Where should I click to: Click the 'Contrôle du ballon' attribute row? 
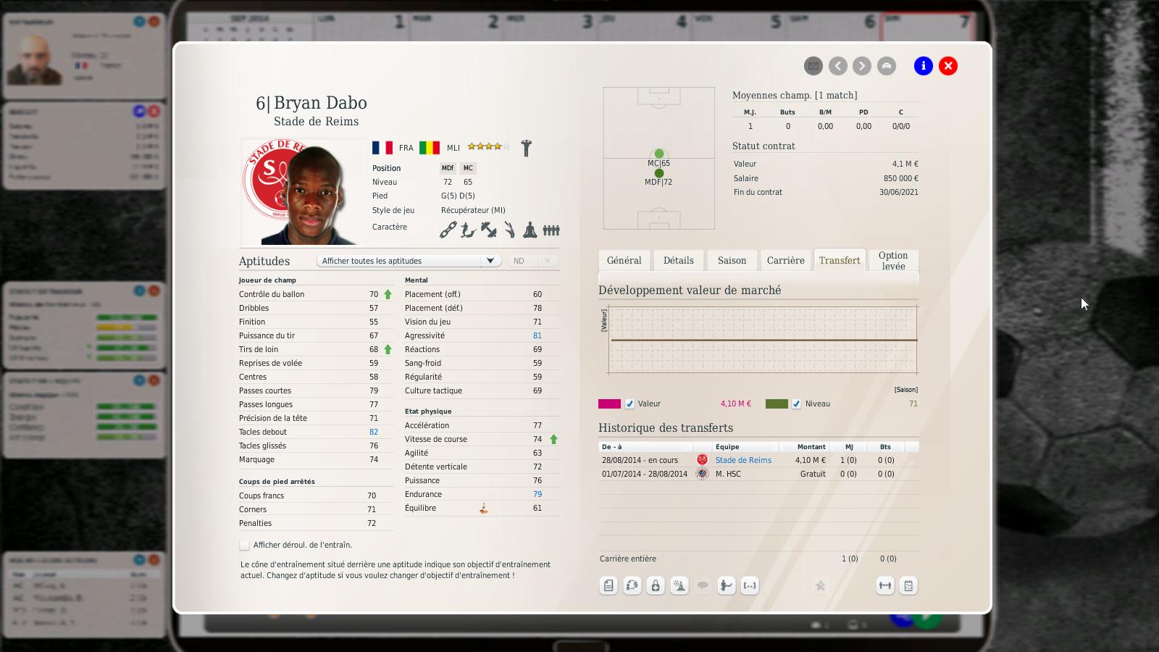pos(316,294)
